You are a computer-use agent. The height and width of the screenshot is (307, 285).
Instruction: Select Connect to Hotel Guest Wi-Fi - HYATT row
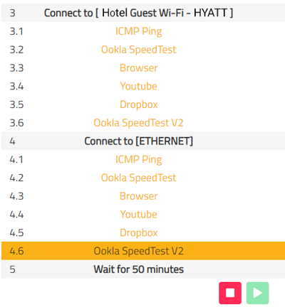click(143, 13)
